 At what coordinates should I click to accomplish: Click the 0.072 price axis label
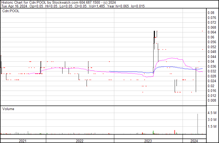pyautogui.click(x=212, y=22)
